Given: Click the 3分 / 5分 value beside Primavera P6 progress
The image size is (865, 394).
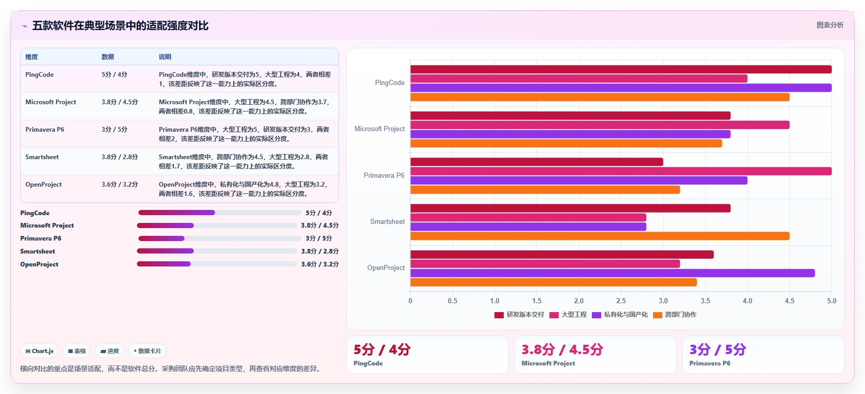Looking at the screenshot, I should point(319,238).
